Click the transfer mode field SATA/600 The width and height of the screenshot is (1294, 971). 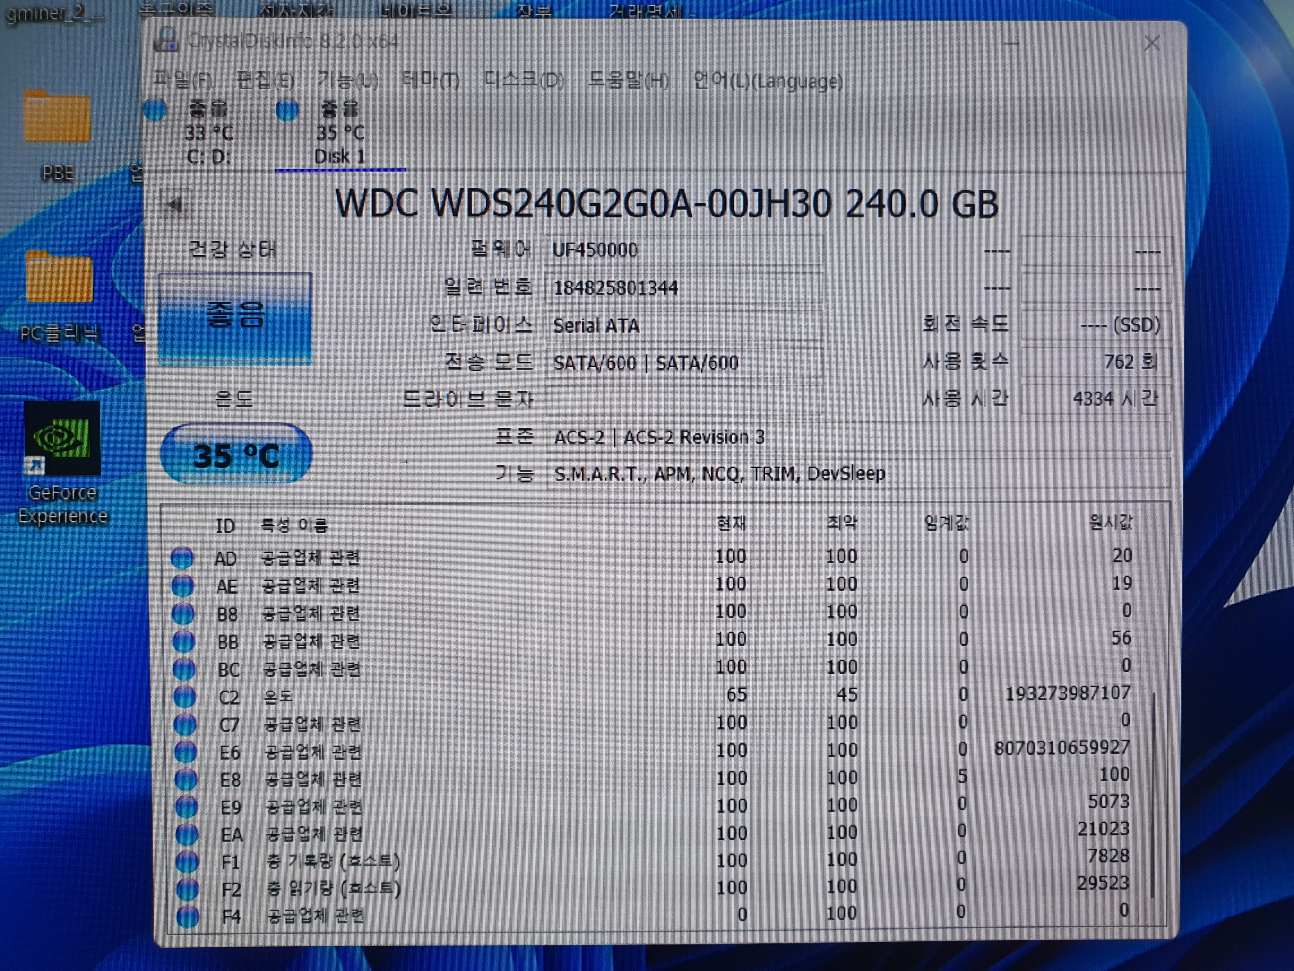pyautogui.click(x=684, y=363)
